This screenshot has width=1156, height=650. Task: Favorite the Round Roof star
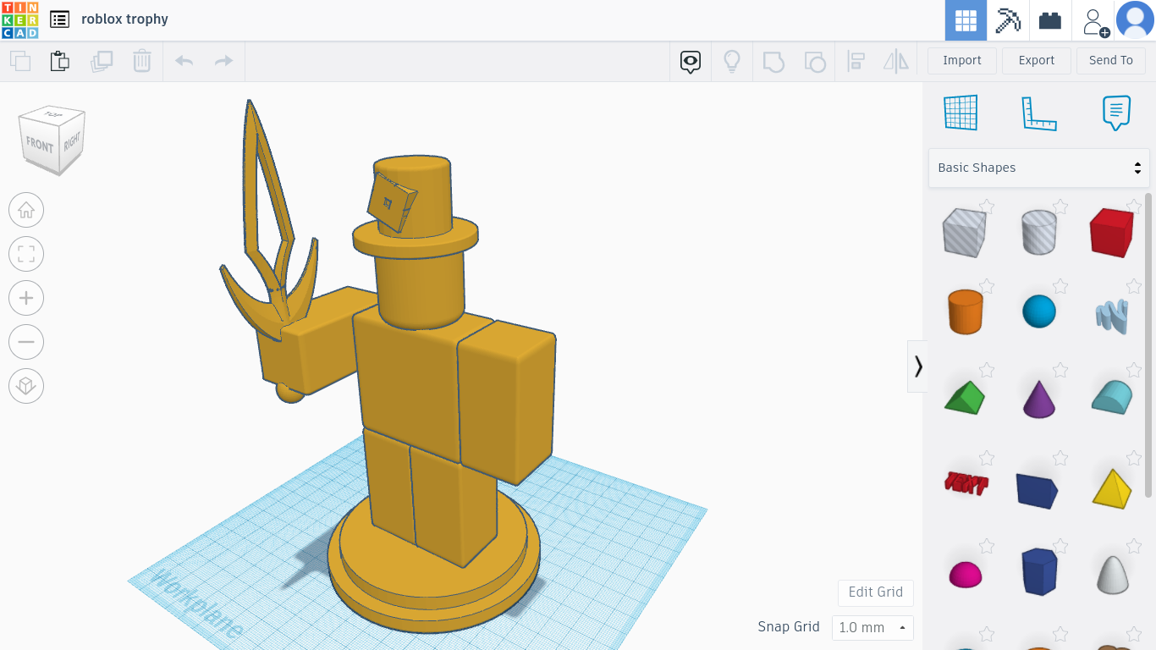point(1135,370)
